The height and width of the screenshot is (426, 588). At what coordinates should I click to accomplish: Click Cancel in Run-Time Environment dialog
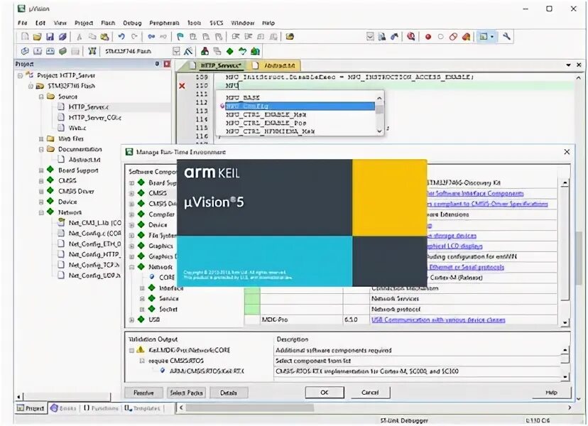(370, 392)
